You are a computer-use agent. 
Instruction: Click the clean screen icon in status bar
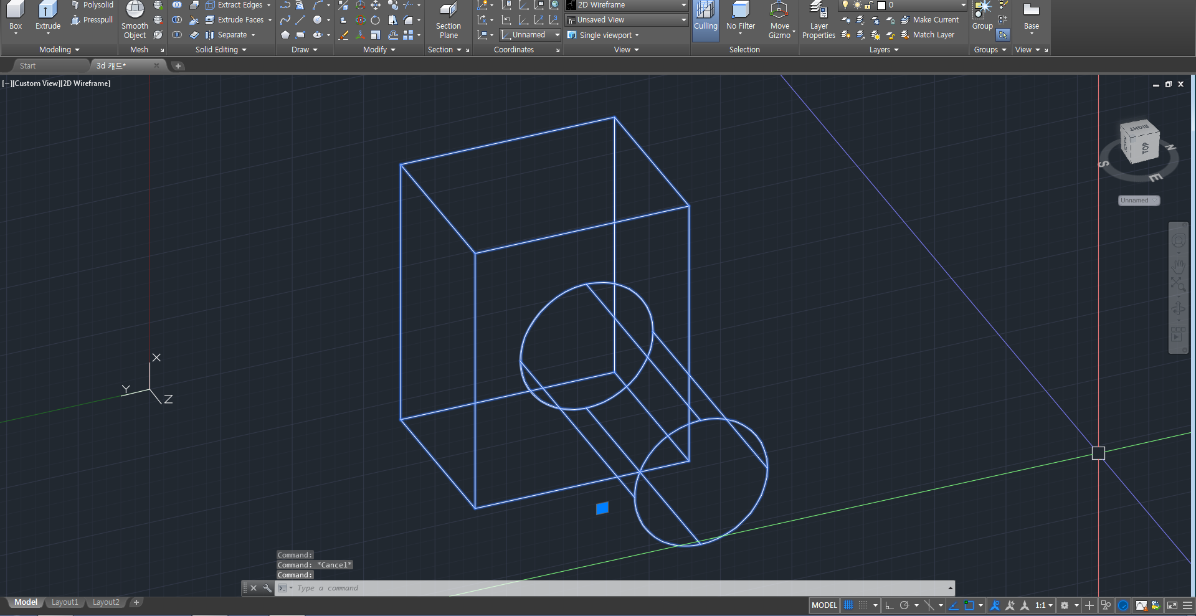point(1172,605)
